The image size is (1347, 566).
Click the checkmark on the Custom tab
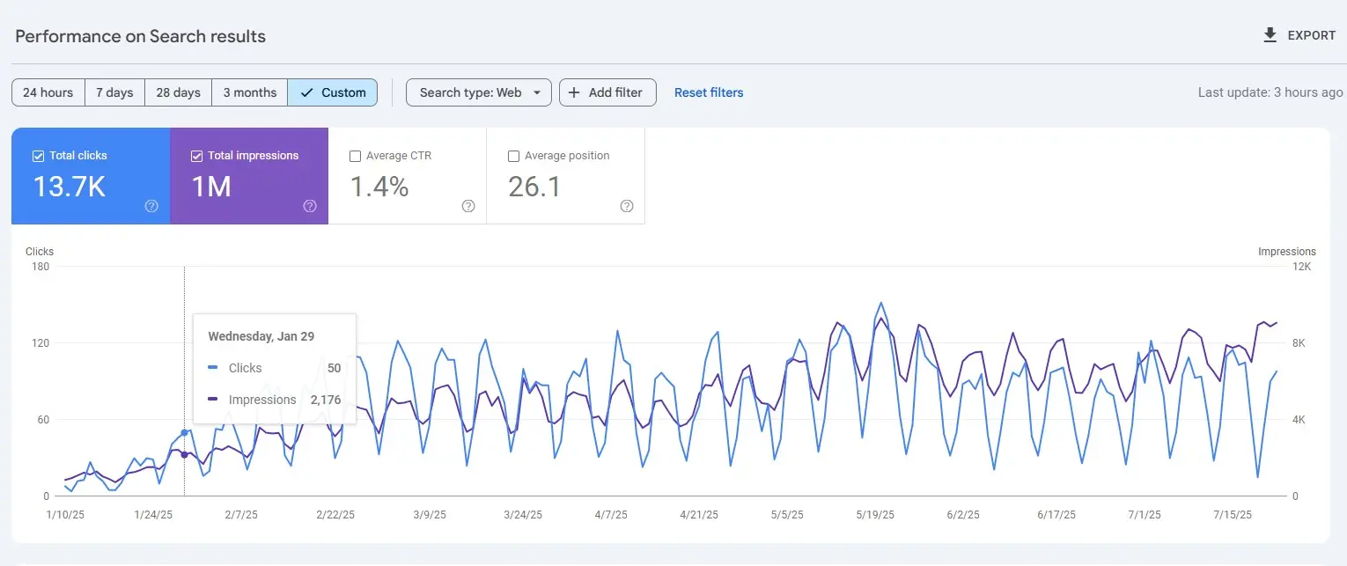pos(306,92)
